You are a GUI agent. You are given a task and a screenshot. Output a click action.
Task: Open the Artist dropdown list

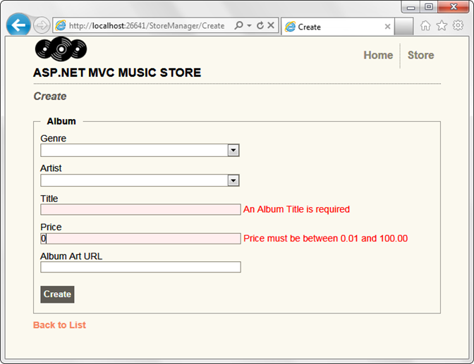click(140, 180)
